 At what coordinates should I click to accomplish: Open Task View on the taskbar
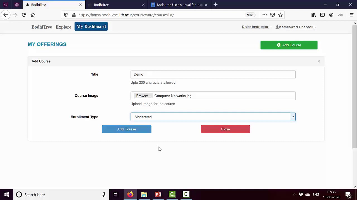(116, 194)
